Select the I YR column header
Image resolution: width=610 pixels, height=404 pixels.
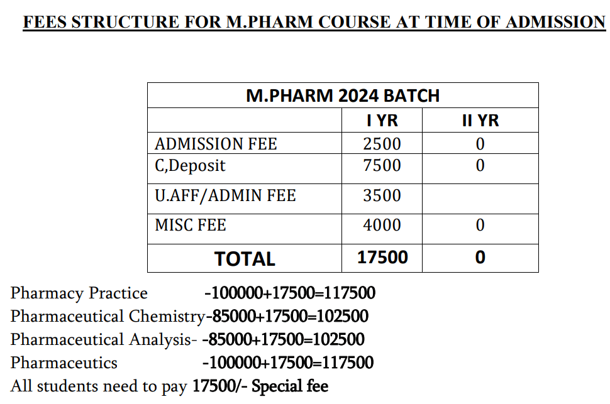coord(382,121)
